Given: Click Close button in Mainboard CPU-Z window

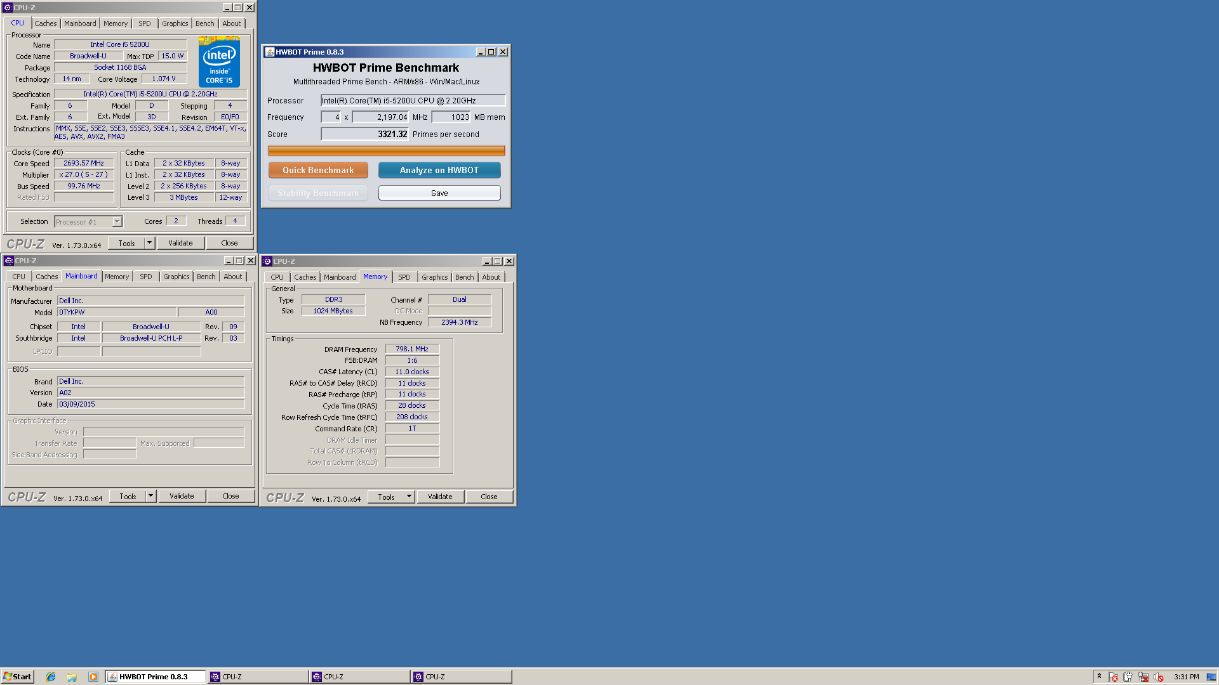Looking at the screenshot, I should (x=231, y=496).
